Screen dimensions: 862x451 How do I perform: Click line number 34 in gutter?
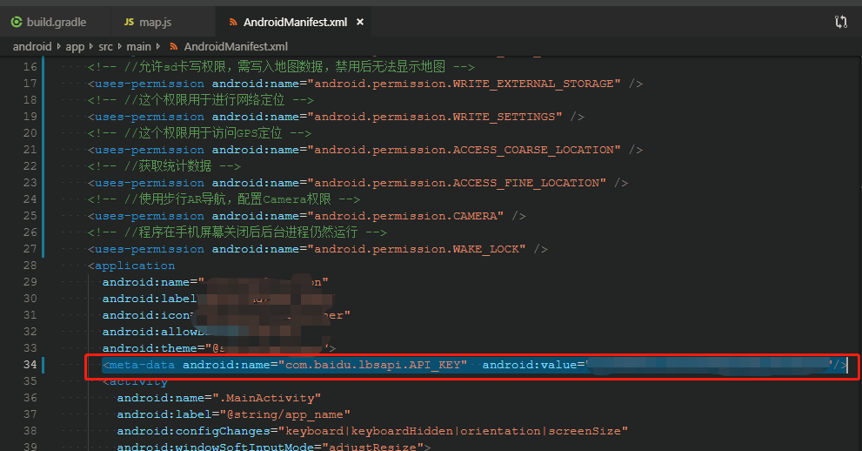coord(30,365)
